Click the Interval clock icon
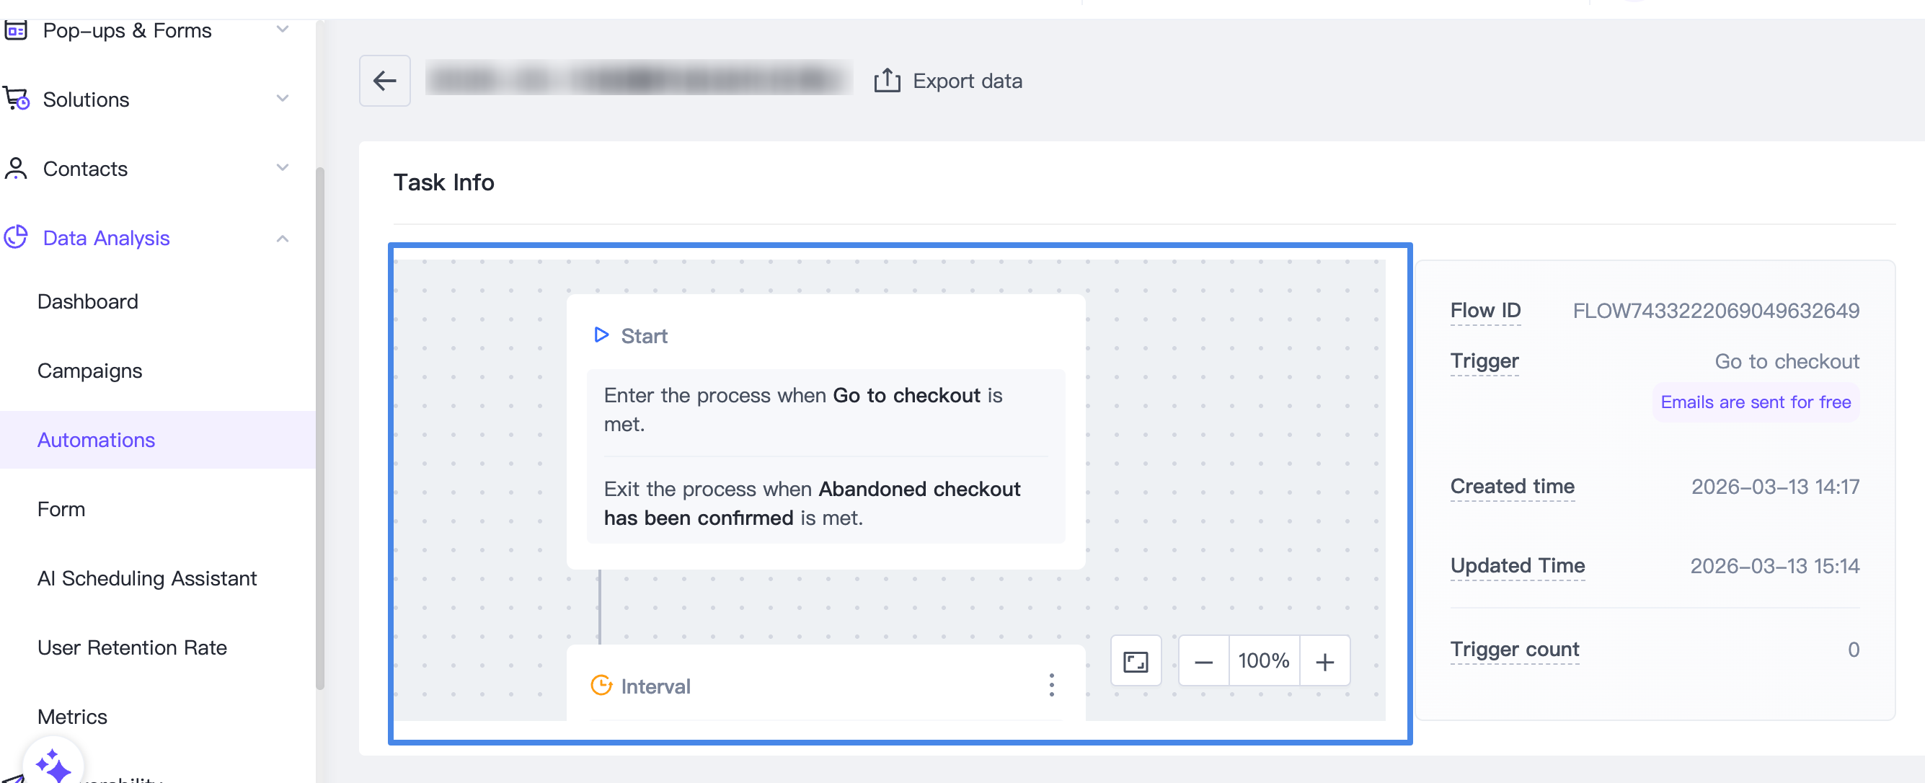 click(x=601, y=685)
